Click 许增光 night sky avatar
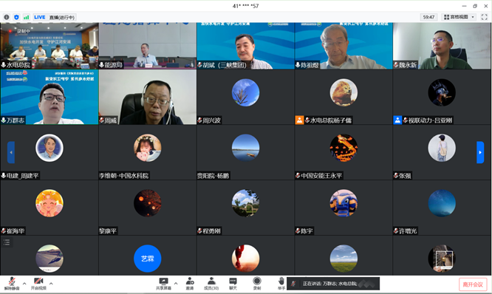Screen dimensions: 492x294 pos(442,203)
